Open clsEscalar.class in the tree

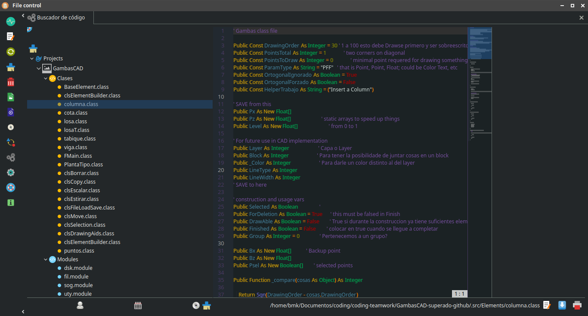(82, 191)
